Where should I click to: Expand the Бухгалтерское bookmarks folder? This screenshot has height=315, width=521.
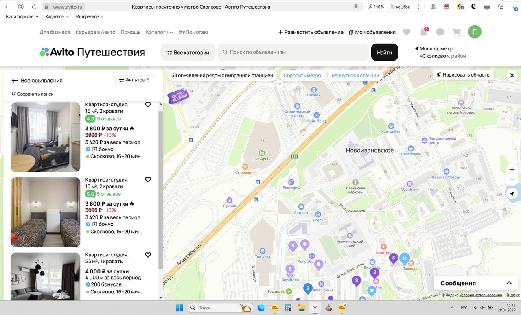pos(22,17)
